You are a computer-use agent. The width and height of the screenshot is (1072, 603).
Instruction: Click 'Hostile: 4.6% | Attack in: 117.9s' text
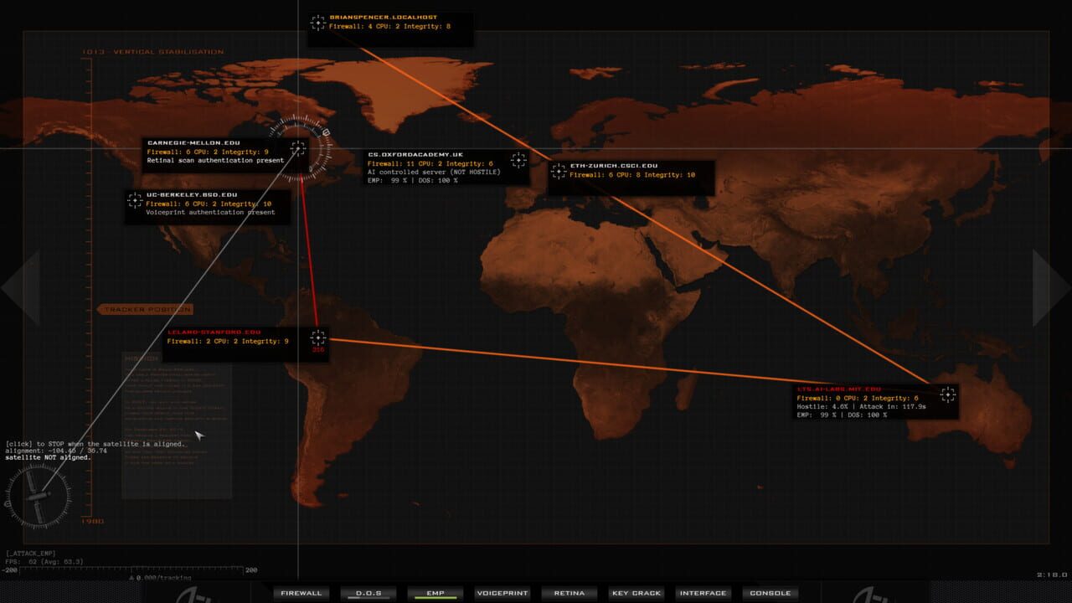pyautogui.click(x=861, y=407)
